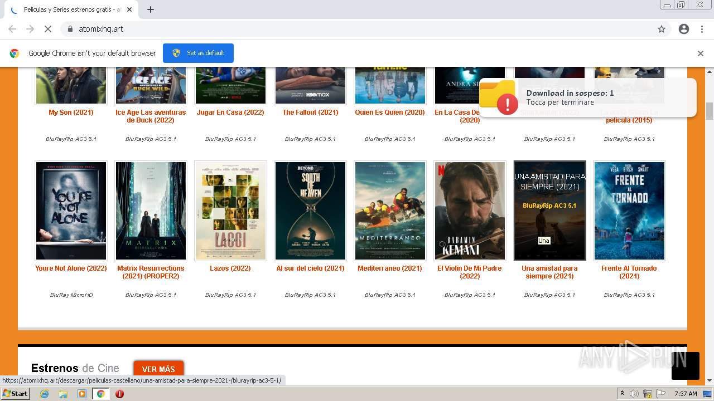View site lock information

pyautogui.click(x=70, y=29)
